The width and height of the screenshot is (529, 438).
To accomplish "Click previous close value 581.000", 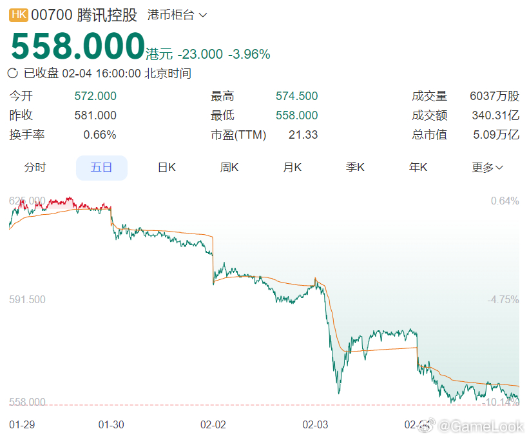I will point(95,115).
